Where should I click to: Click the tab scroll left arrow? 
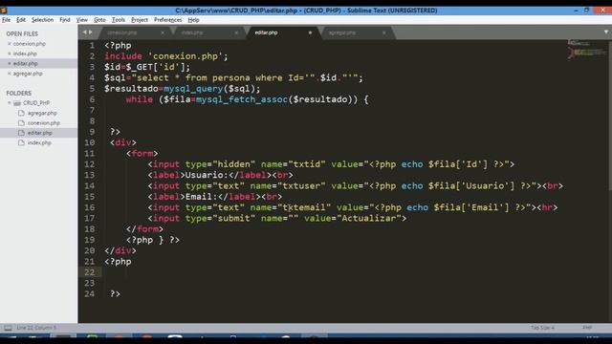pos(85,32)
